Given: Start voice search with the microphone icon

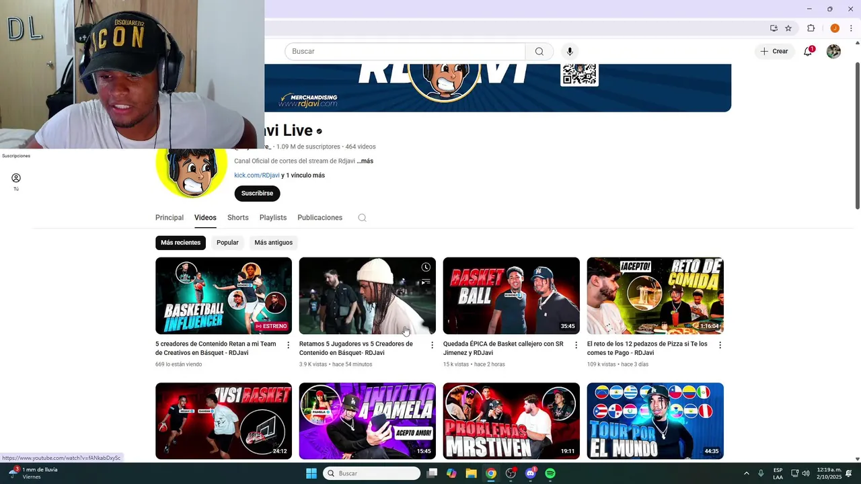Looking at the screenshot, I should [x=570, y=52].
